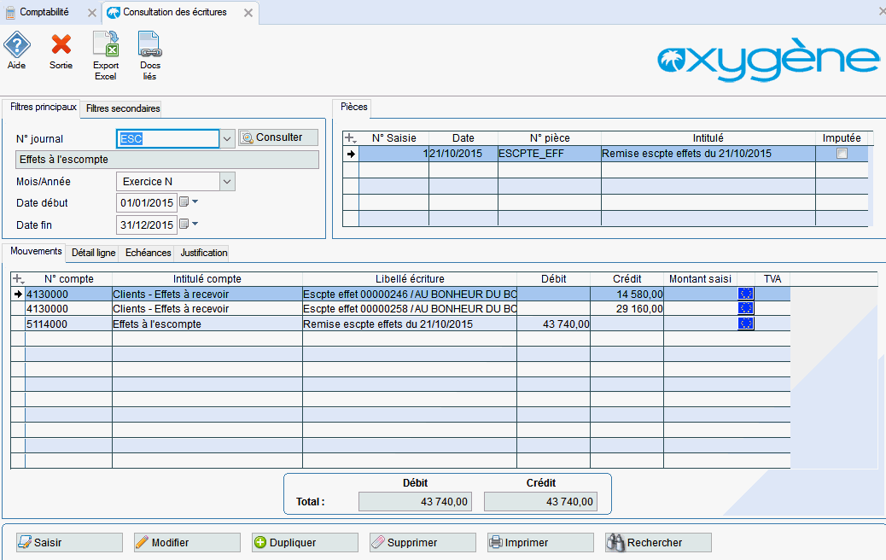Close the Comptabilité tab
Viewport: 886px width, 560px height.
point(91,13)
